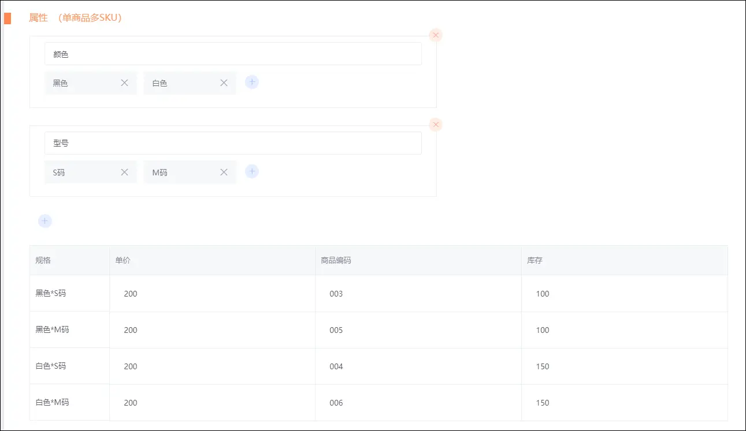
Task: Add a new value to 颜色
Action: (252, 82)
